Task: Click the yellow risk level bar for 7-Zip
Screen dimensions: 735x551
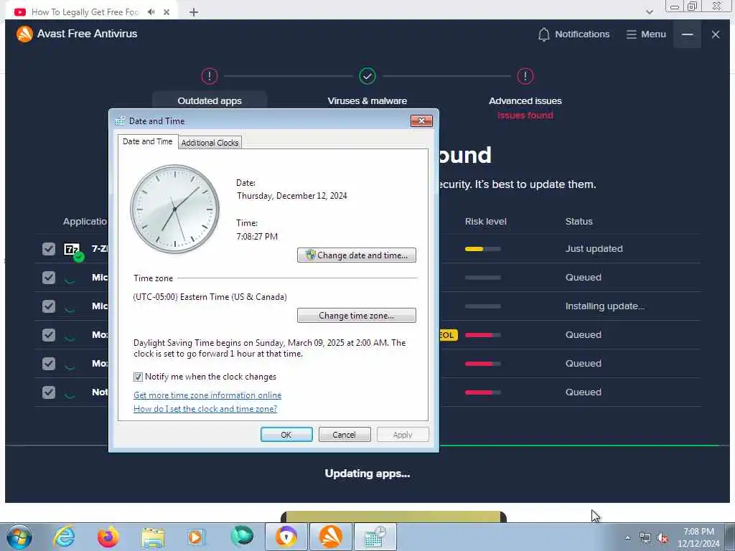Action: click(483, 249)
